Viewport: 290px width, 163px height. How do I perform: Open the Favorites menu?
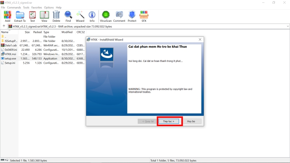(x=37, y=7)
